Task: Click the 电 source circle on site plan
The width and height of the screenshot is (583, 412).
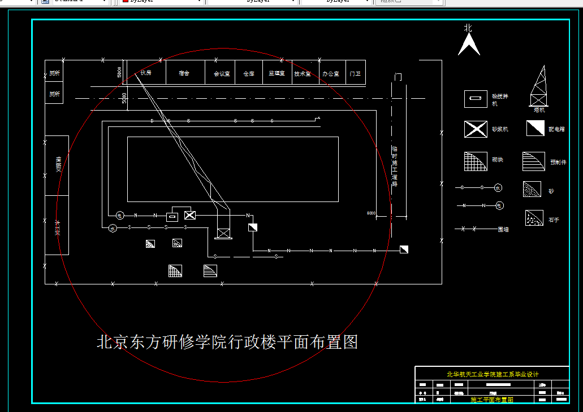Action: pyautogui.click(x=120, y=215)
